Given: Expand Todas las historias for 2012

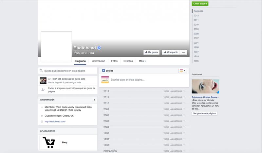Looking at the screenshot, I should click(174, 91).
